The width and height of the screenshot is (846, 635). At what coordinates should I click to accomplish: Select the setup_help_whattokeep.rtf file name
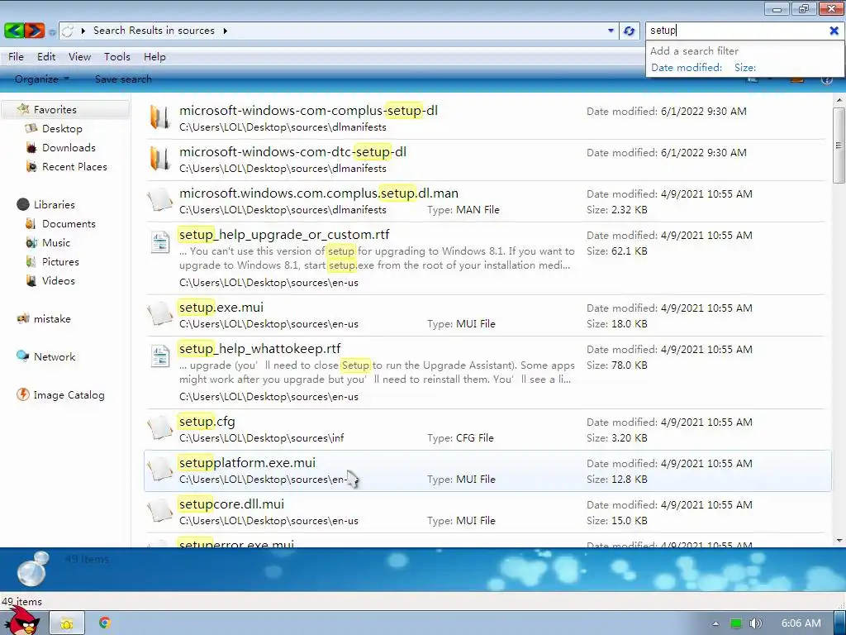(x=260, y=350)
